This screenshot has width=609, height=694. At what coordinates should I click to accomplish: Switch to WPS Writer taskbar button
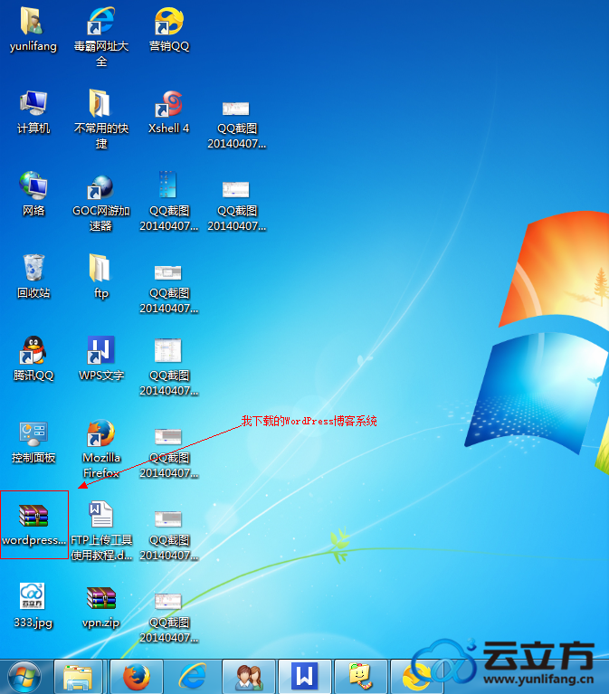304,677
